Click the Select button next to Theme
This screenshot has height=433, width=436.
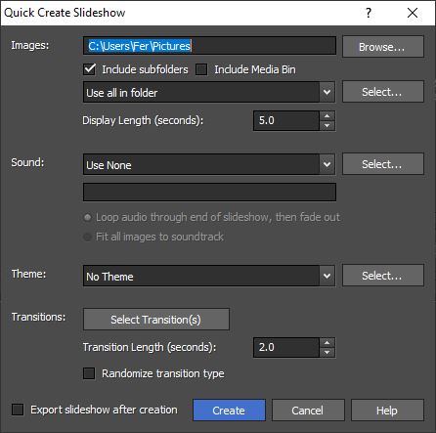(x=383, y=276)
